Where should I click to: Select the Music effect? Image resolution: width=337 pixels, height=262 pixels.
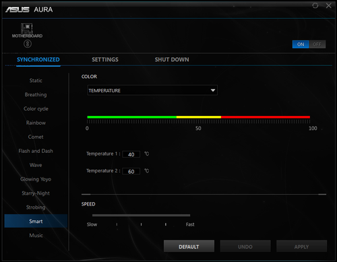point(36,235)
